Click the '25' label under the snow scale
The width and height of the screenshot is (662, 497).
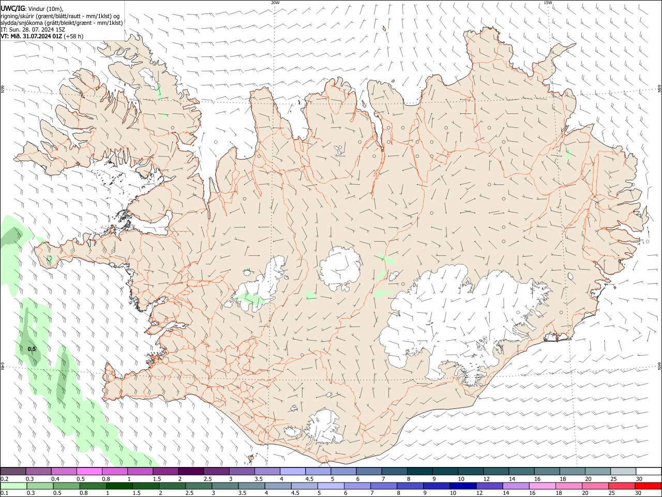(613, 479)
